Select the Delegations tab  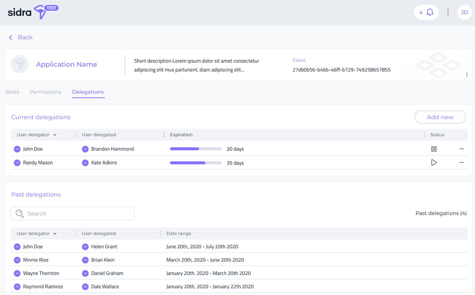(x=88, y=92)
